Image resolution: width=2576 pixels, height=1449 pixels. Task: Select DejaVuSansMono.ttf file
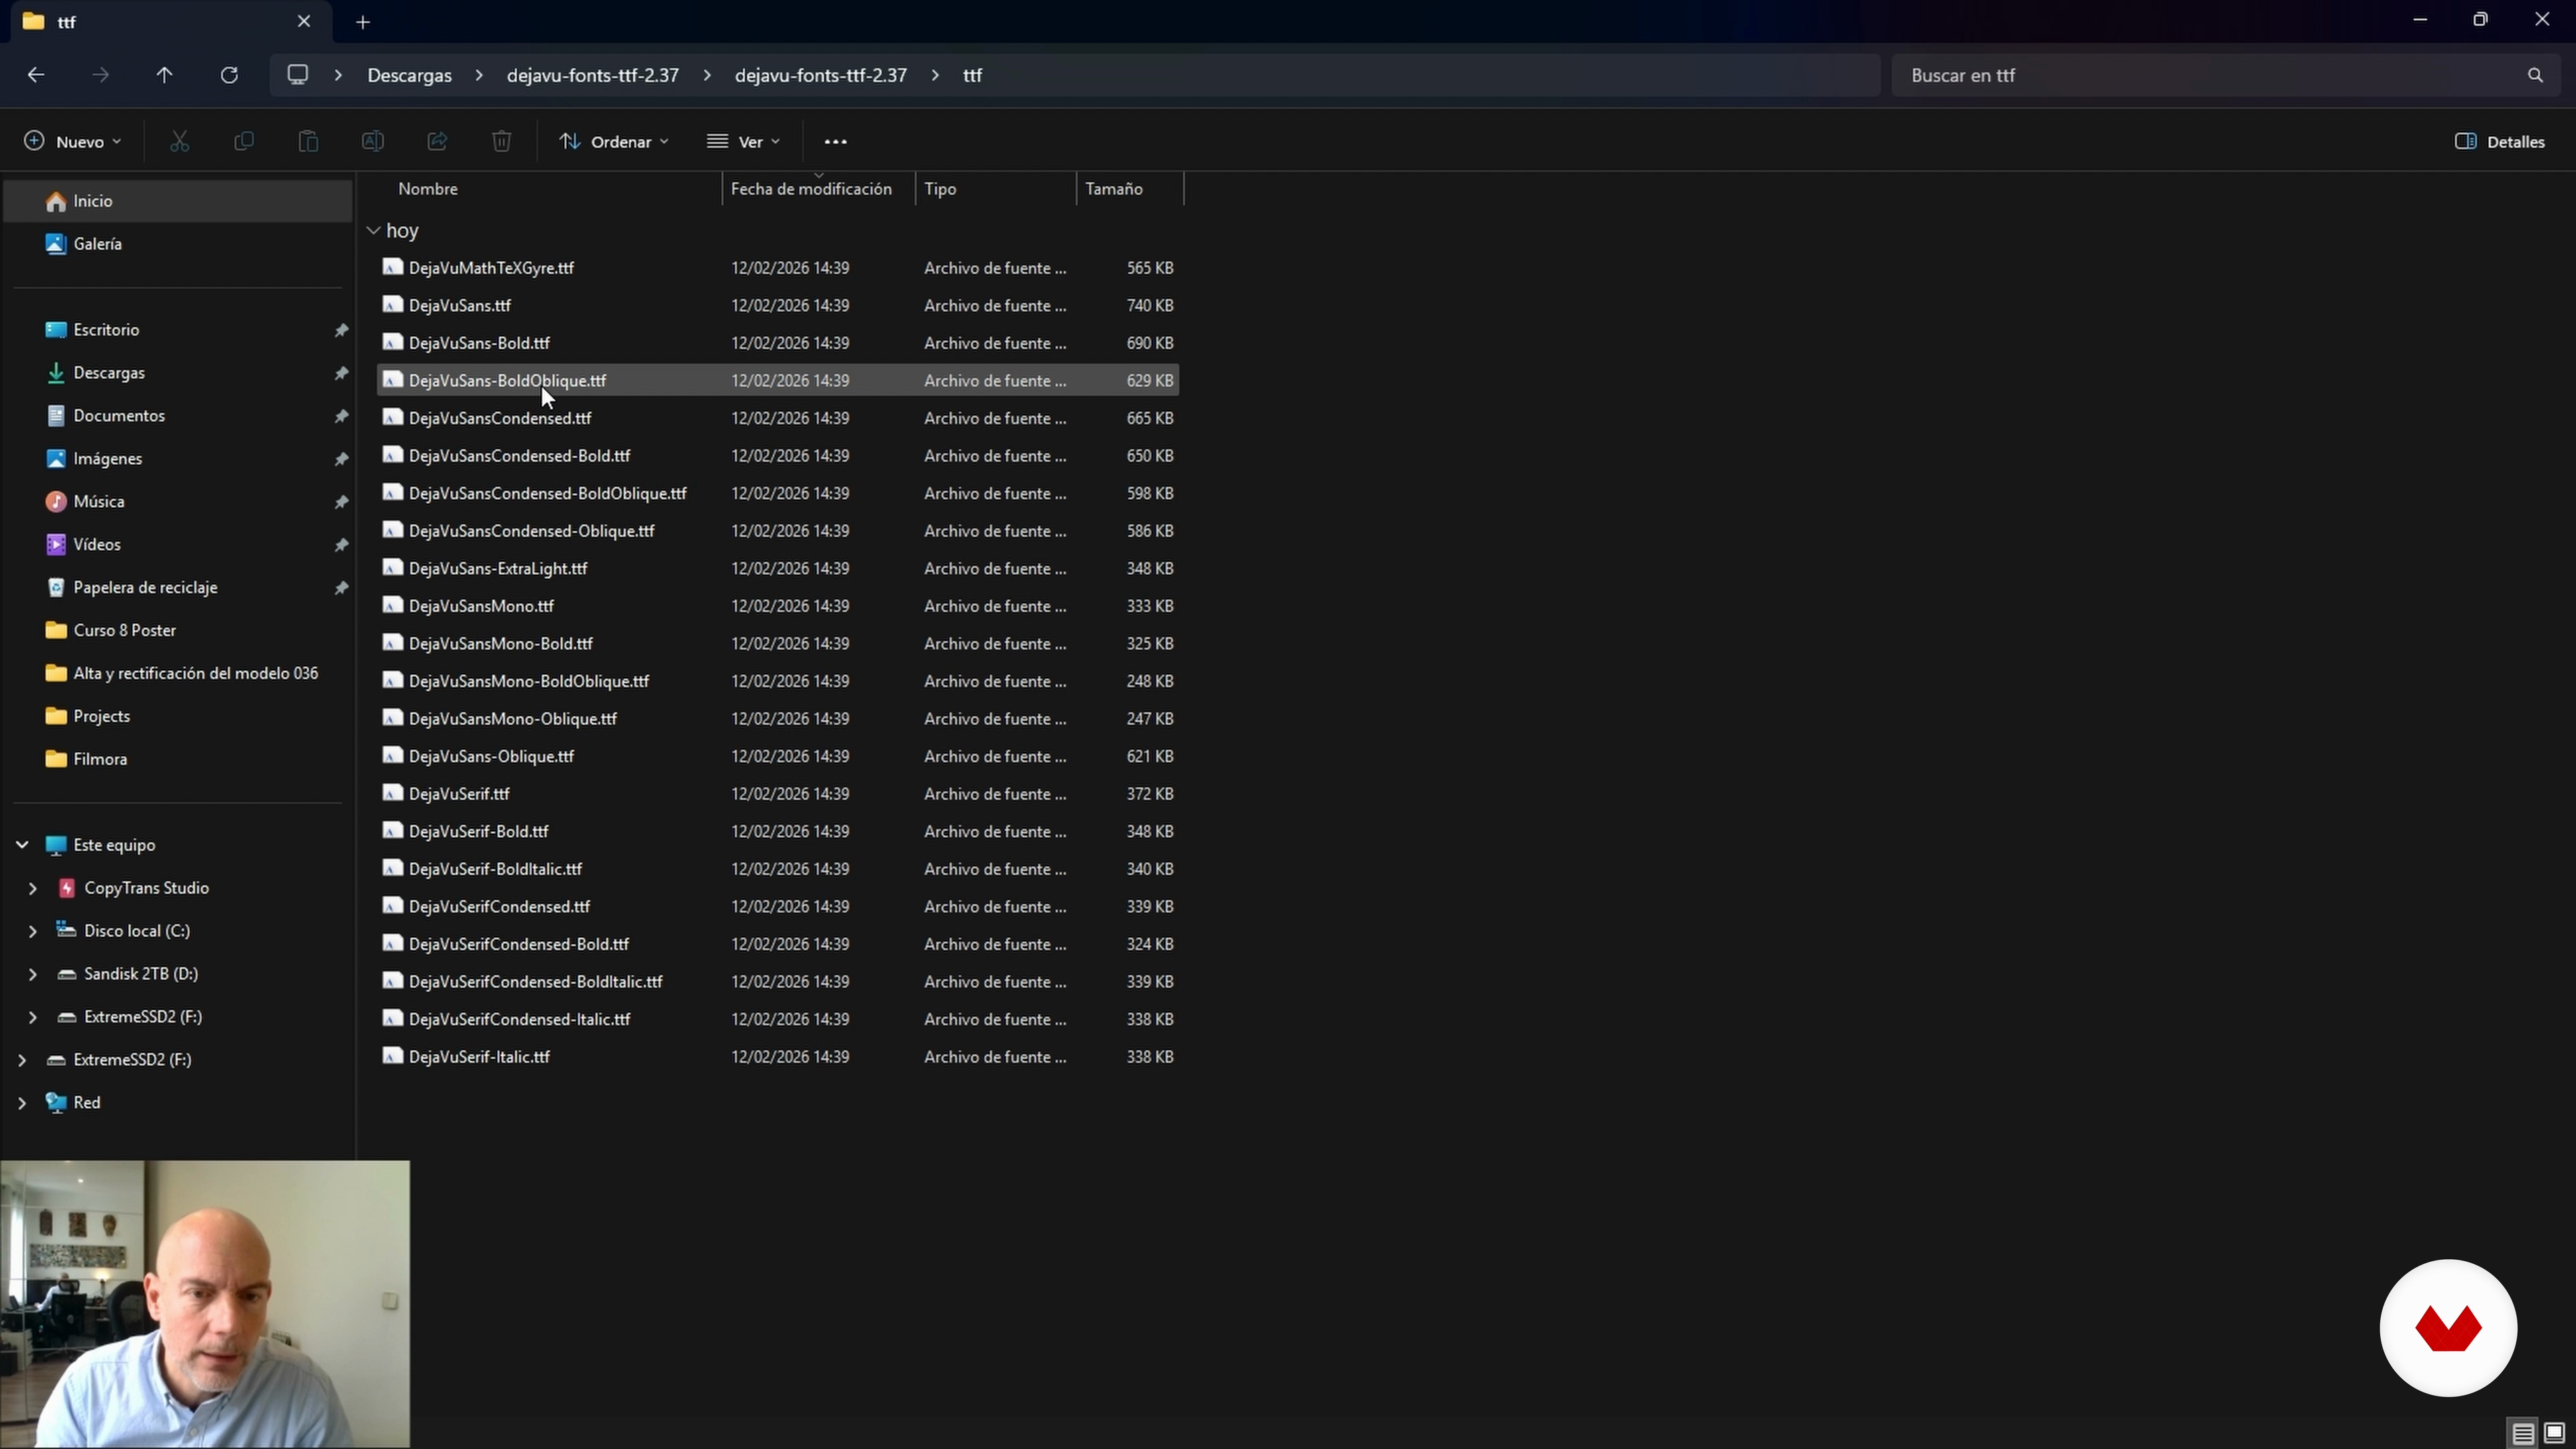[x=778, y=606]
